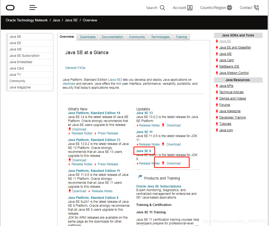Download Java SE 8 from the Updates section
Image resolution: width=269 pixels, height=226 pixels.
click(x=174, y=163)
